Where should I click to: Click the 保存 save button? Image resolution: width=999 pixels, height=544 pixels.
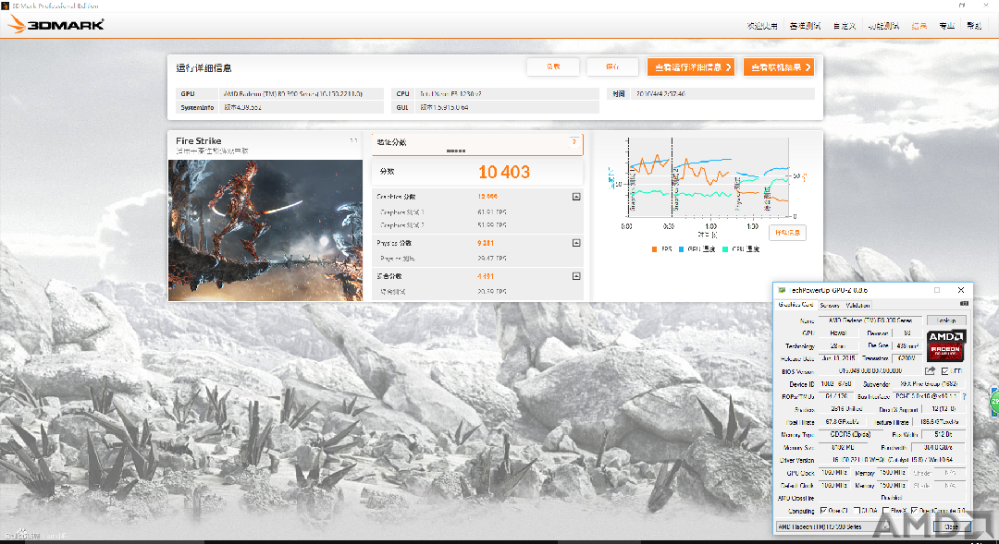pyautogui.click(x=612, y=66)
